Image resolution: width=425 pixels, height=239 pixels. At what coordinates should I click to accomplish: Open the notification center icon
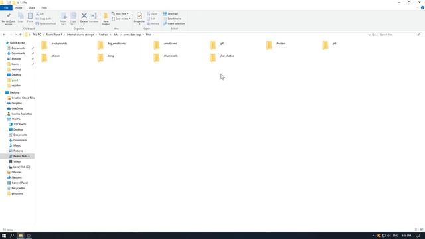(418, 236)
